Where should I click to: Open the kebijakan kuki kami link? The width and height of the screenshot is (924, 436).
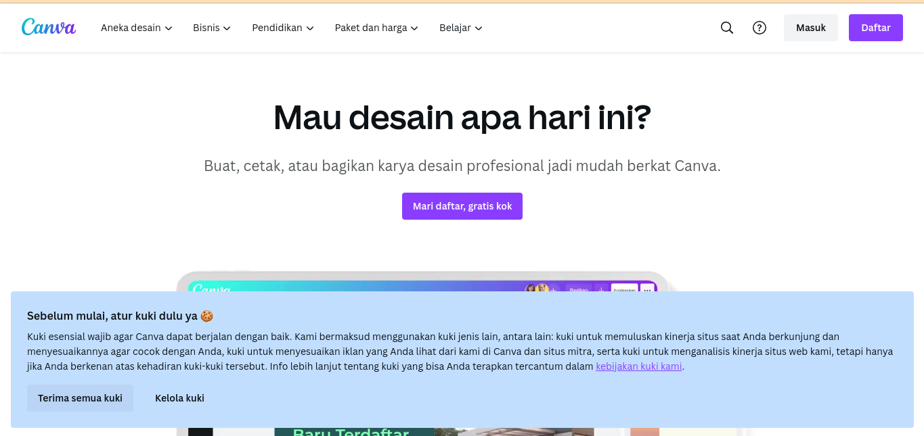638,366
